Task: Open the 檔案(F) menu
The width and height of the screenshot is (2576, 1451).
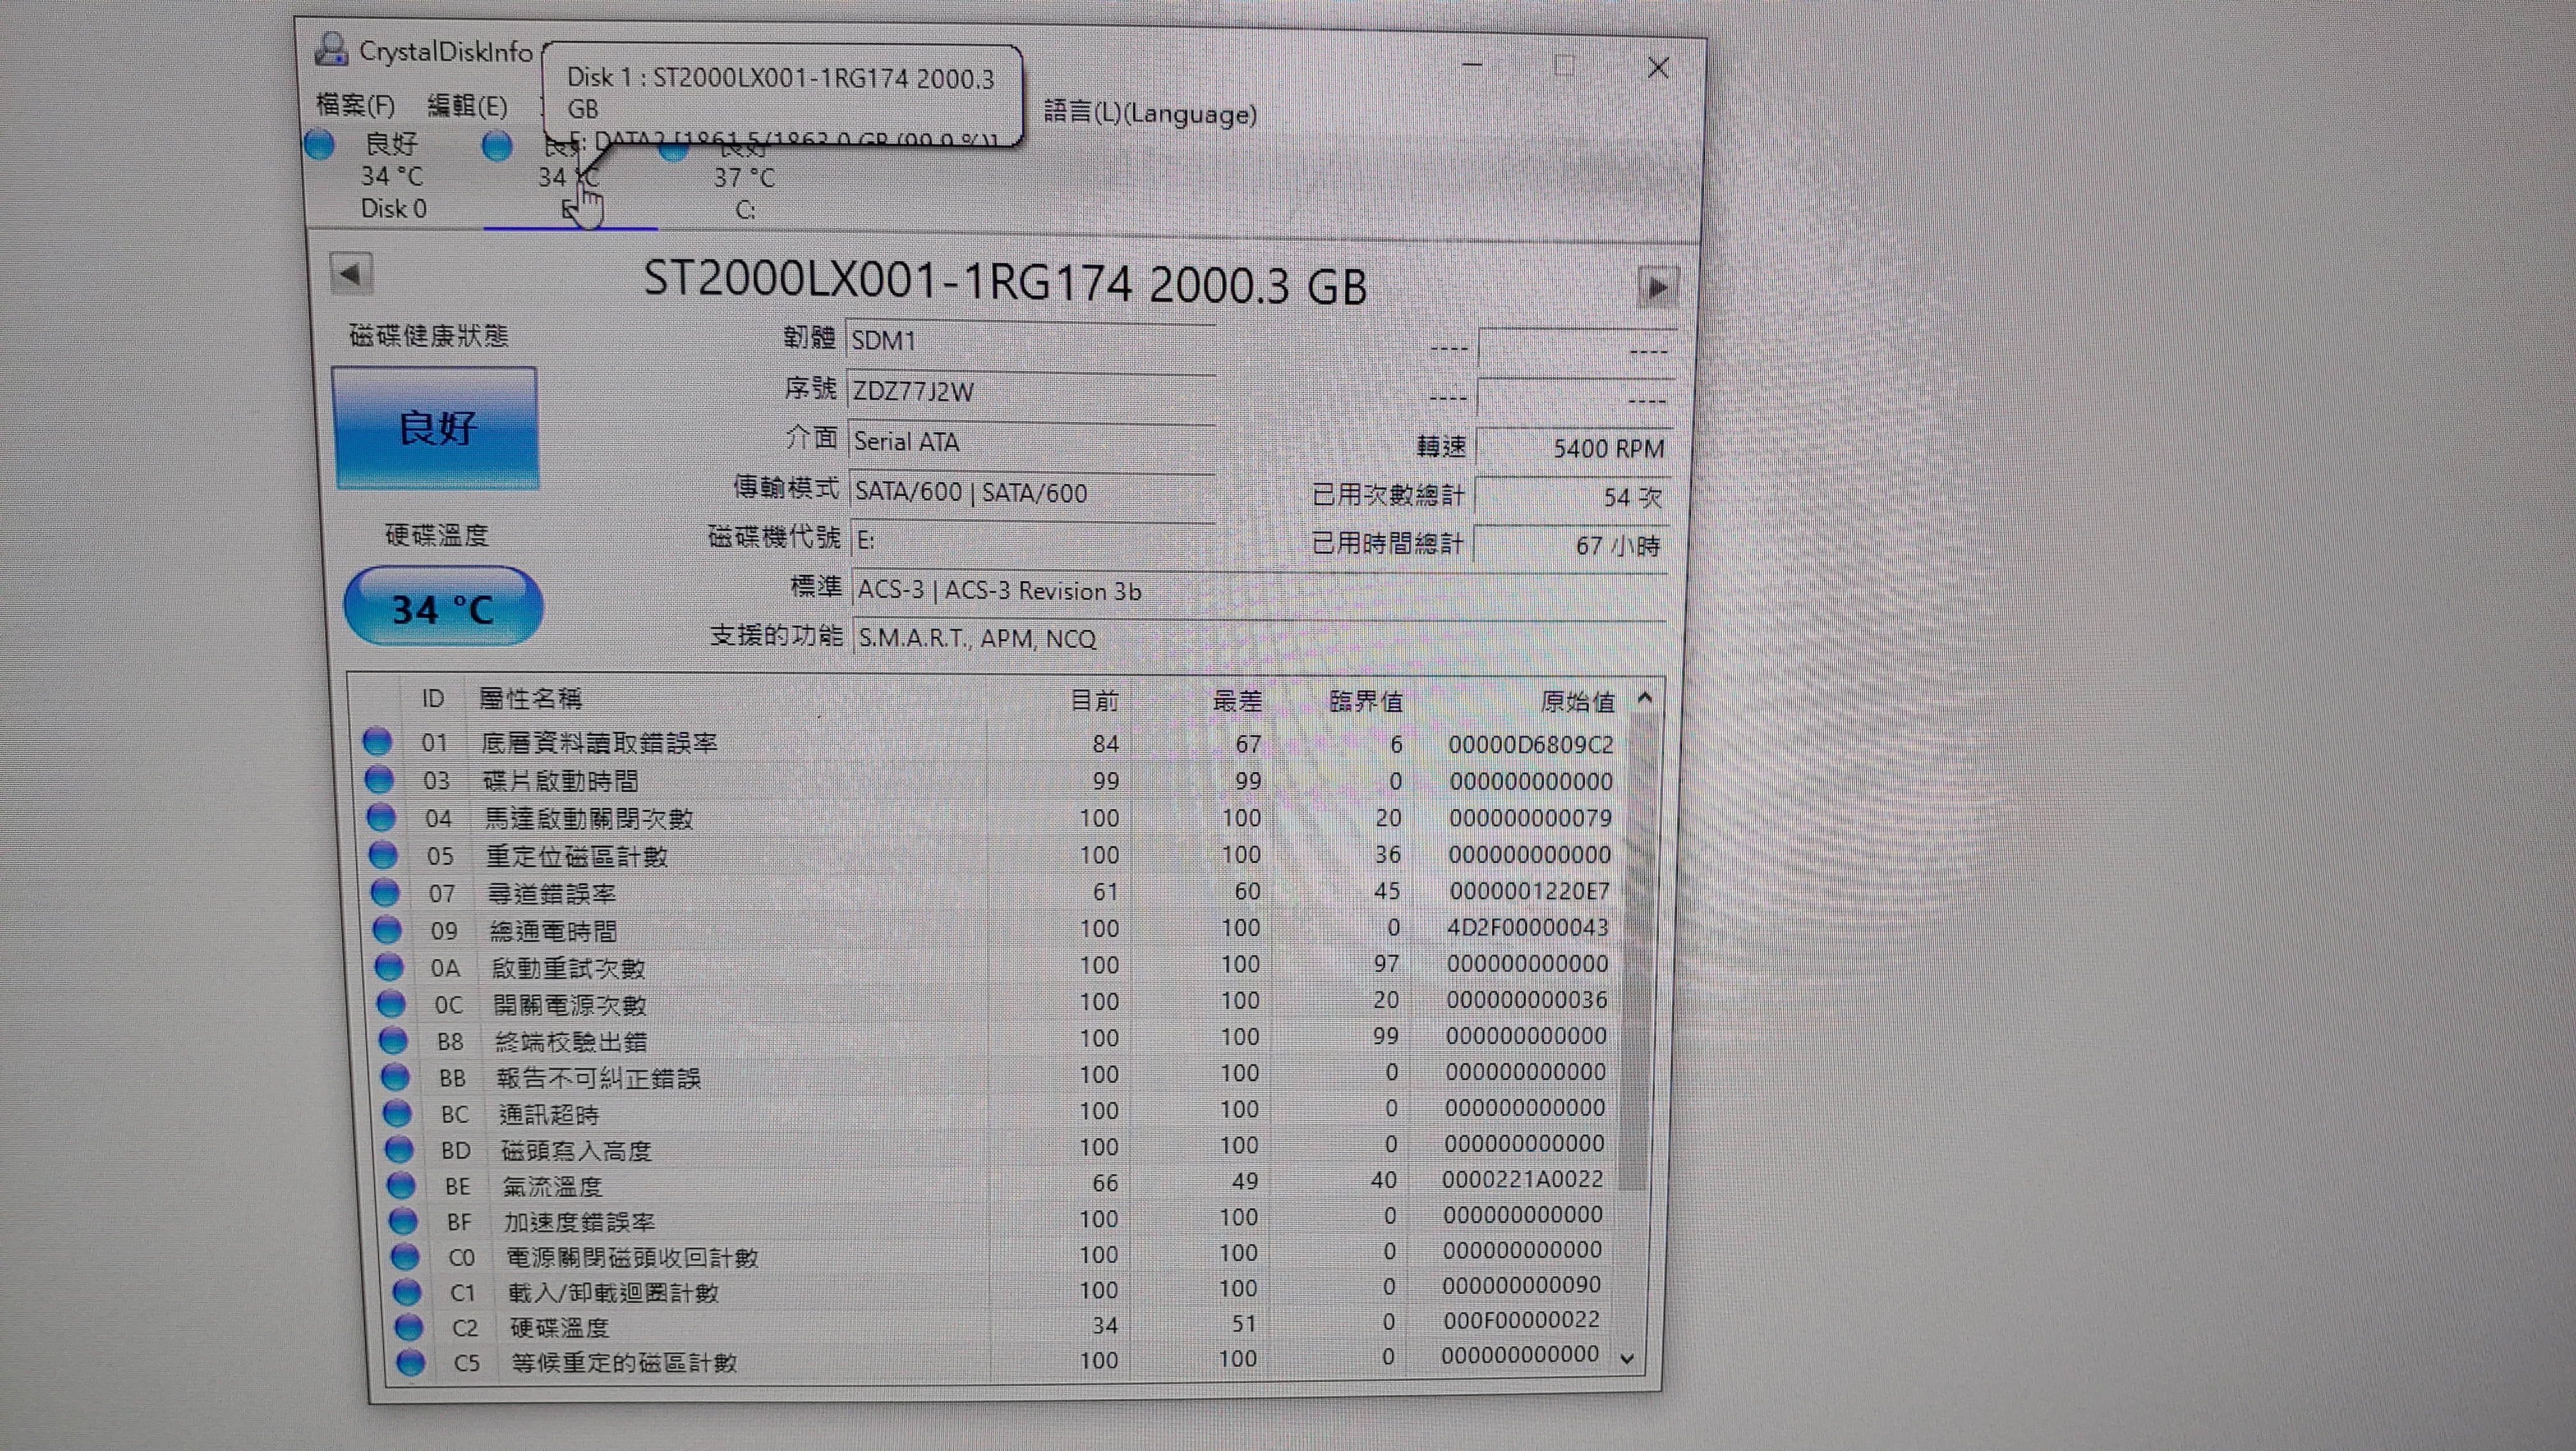Action: (x=355, y=104)
